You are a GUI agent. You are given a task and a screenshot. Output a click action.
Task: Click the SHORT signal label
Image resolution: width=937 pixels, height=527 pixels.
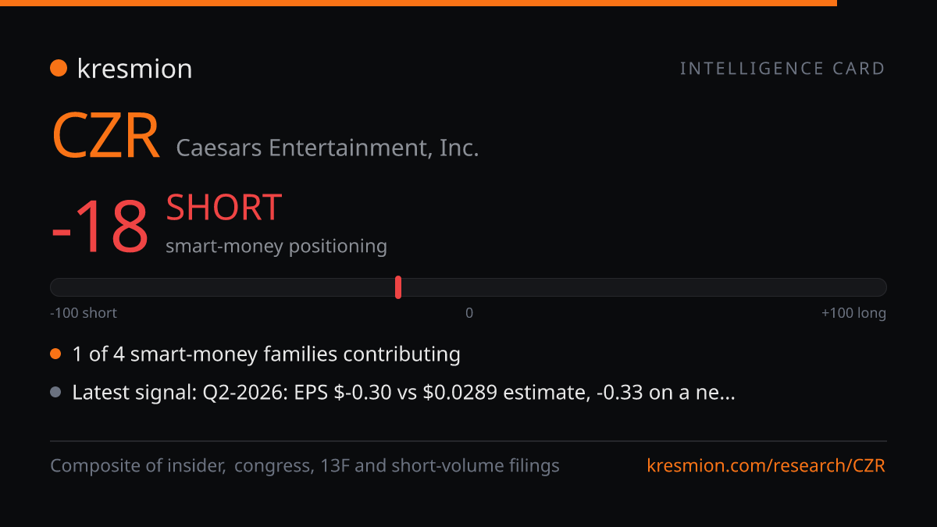pos(224,208)
